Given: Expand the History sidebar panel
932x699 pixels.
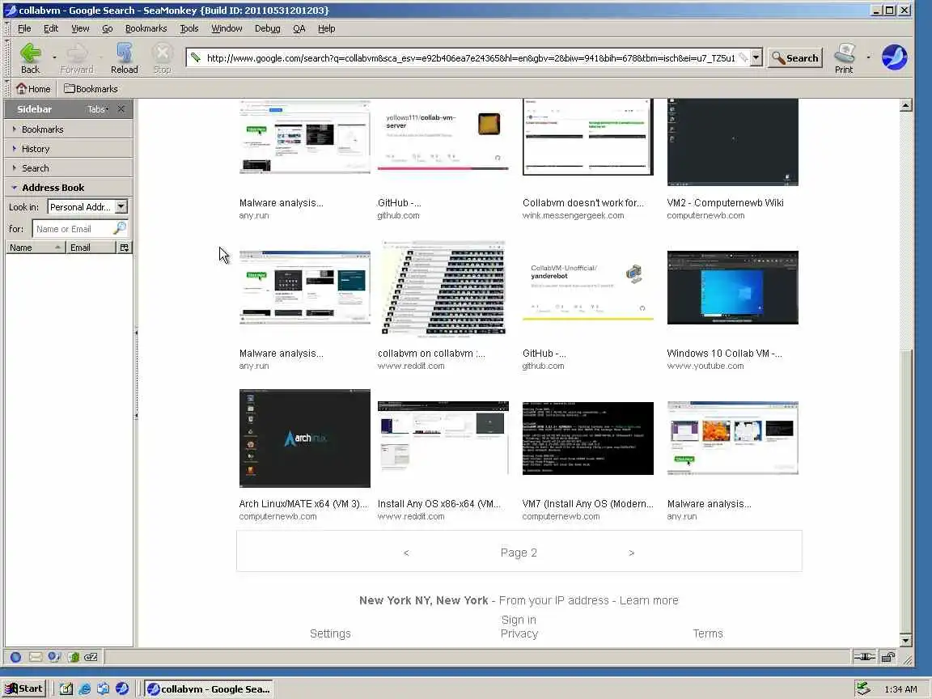Looking at the screenshot, I should pyautogui.click(x=69, y=149).
